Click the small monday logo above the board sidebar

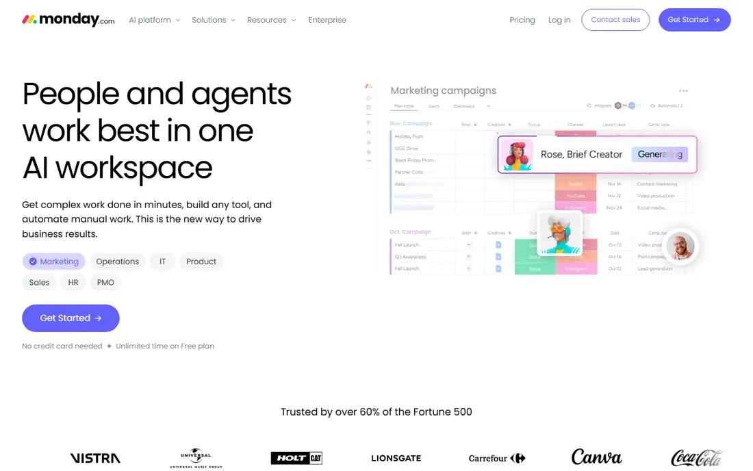[368, 86]
